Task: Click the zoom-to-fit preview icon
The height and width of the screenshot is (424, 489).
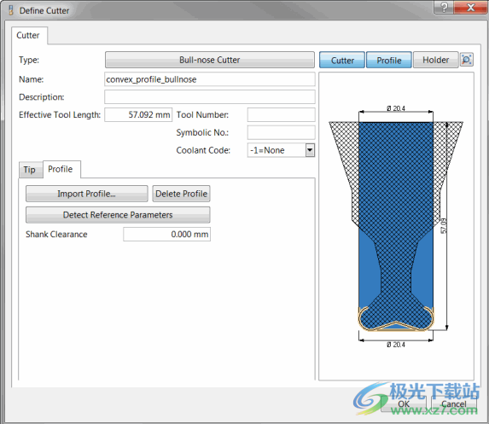Action: [x=467, y=60]
